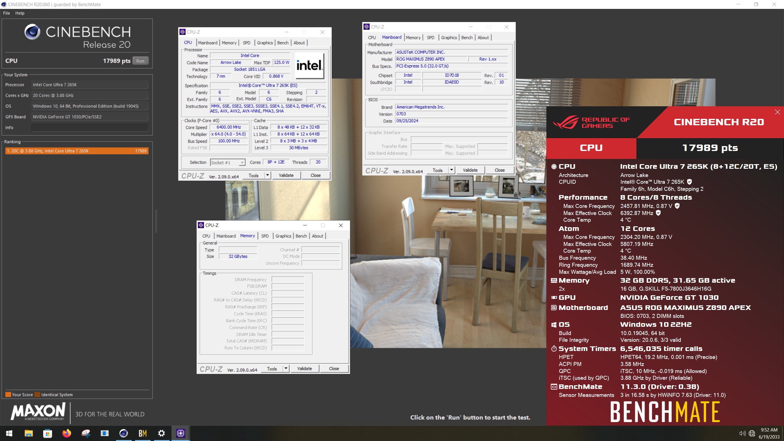Open Graphics tab in Memory CPU-Z window

tap(283, 236)
